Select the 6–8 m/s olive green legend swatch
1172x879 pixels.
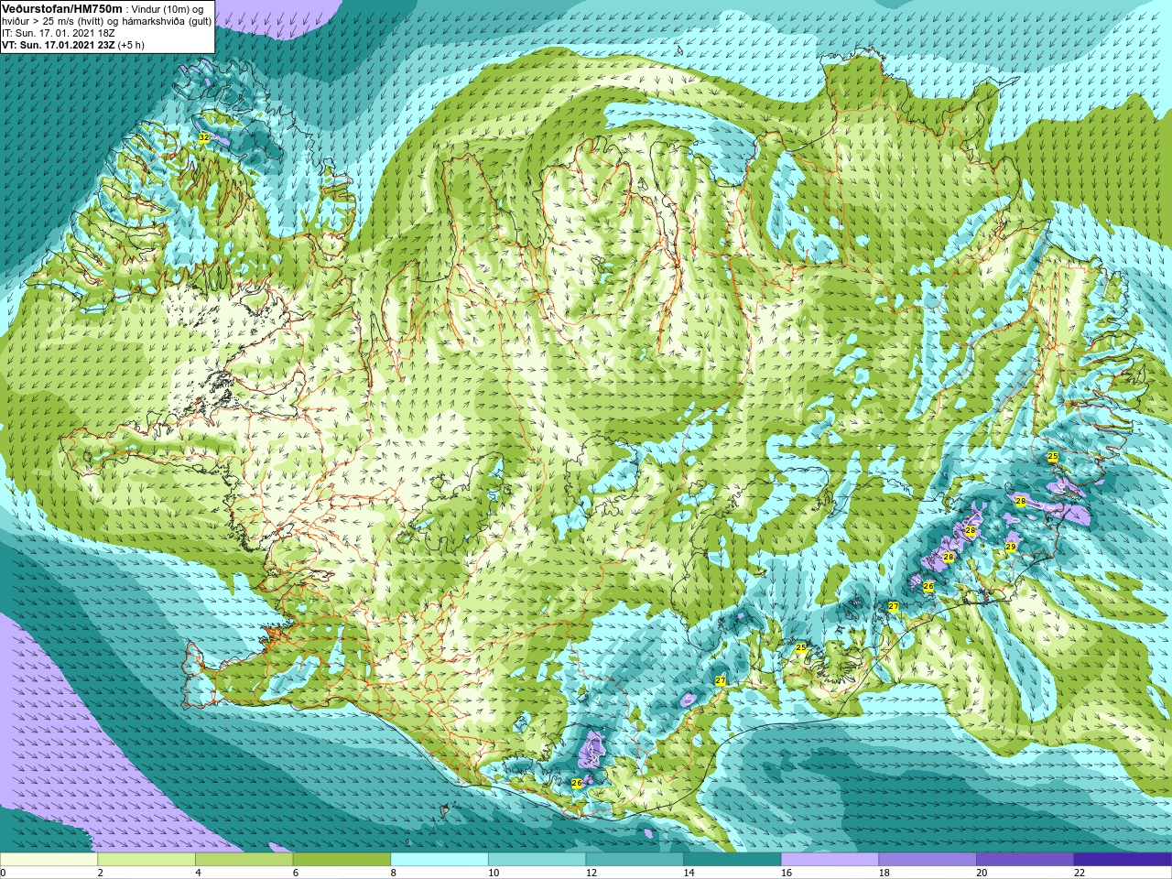coord(342,860)
